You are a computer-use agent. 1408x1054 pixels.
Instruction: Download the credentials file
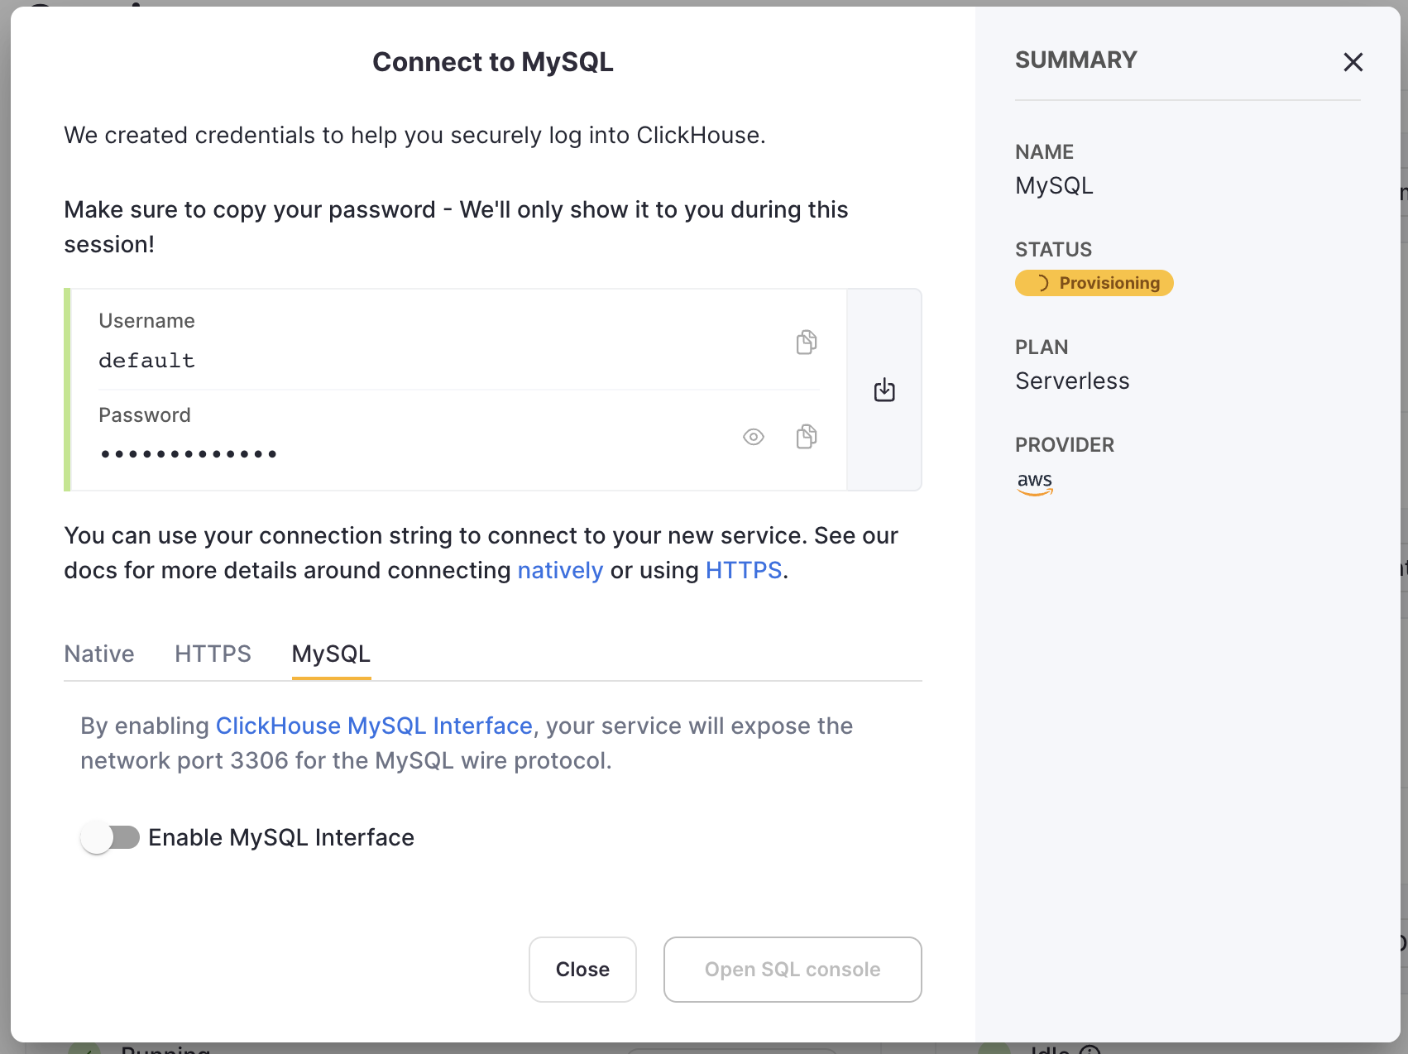click(884, 390)
